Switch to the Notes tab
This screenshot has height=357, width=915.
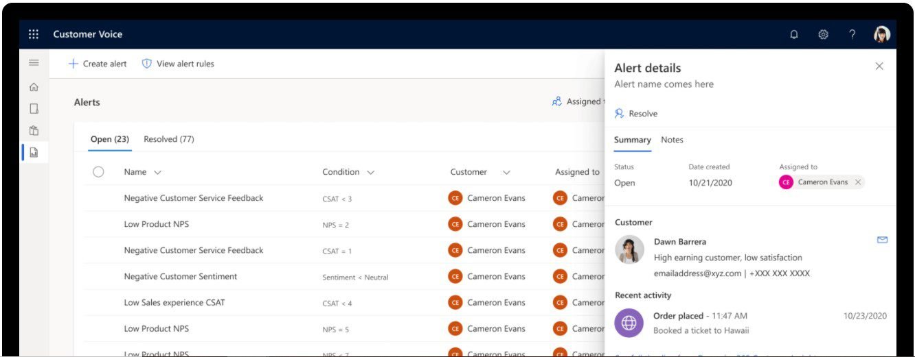click(x=672, y=140)
